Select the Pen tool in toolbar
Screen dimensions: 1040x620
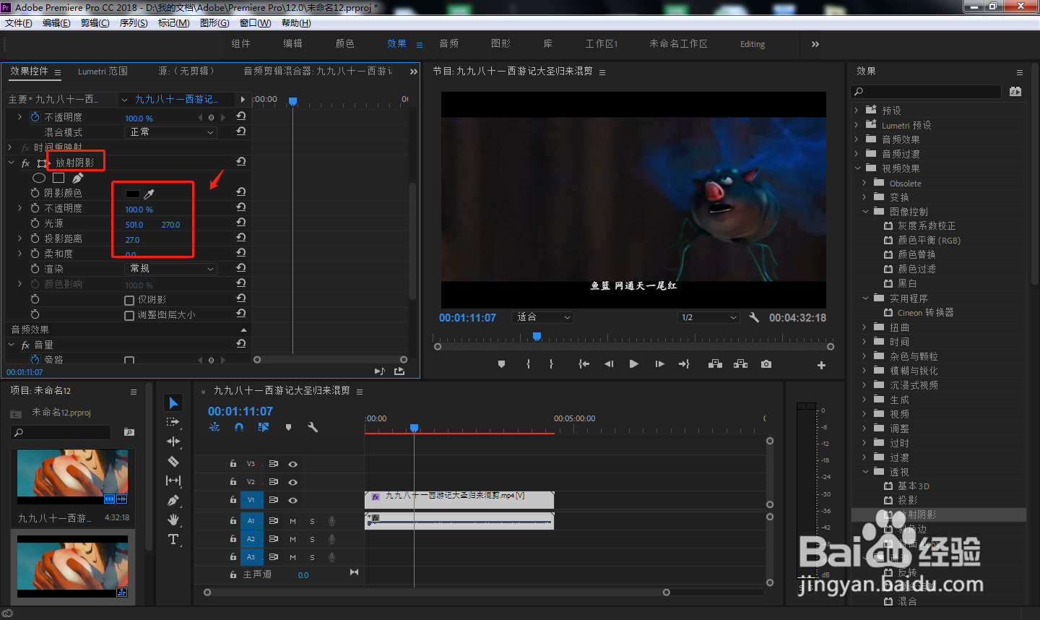pos(173,500)
